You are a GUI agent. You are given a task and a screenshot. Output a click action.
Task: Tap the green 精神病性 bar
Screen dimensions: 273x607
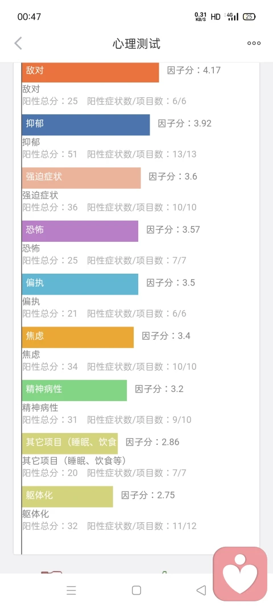tap(75, 390)
